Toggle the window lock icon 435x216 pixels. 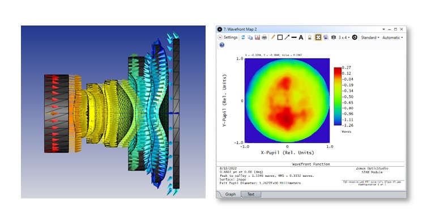point(310,37)
